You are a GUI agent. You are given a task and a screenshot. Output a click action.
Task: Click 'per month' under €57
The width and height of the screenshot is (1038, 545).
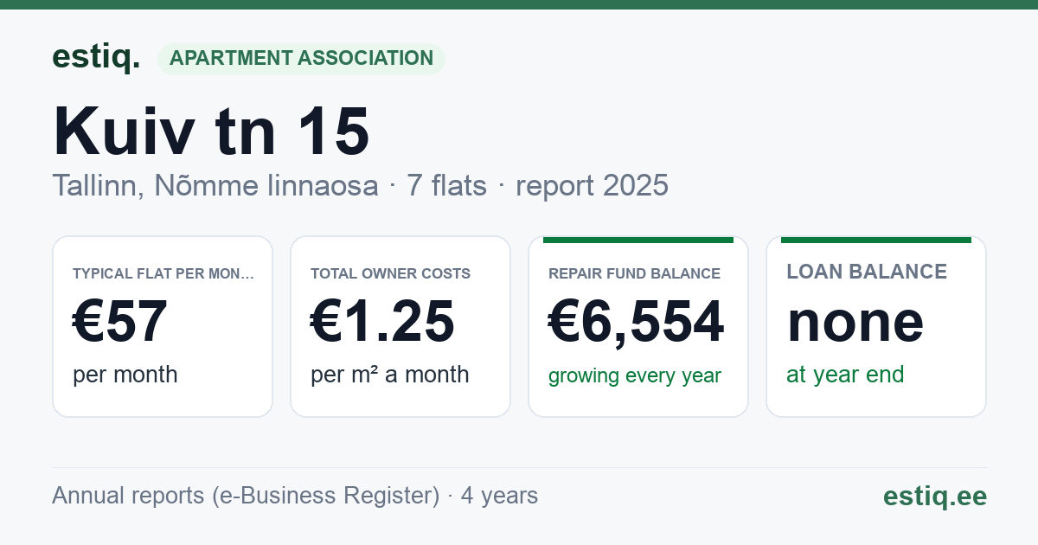pos(125,375)
